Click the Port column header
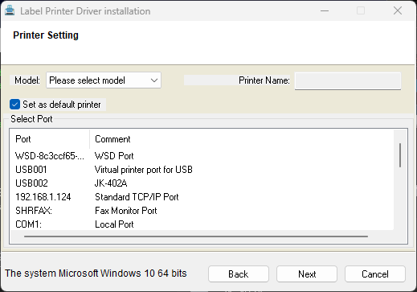This screenshot has height=292, width=417. click(x=50, y=139)
